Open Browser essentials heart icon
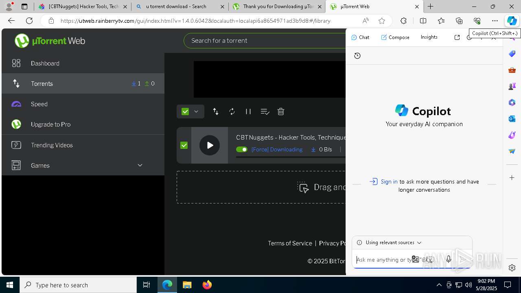The image size is (521, 293). [477, 21]
